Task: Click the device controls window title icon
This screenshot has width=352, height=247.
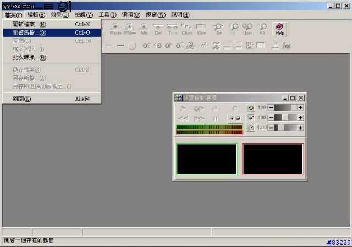Action: (x=178, y=98)
